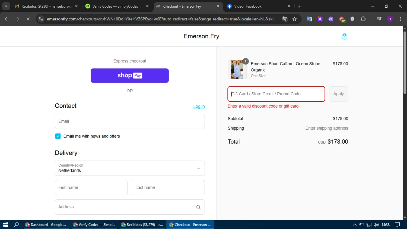Click the page vertical scrollbar thumb
The height and width of the screenshot is (229, 407).
pos(405,63)
